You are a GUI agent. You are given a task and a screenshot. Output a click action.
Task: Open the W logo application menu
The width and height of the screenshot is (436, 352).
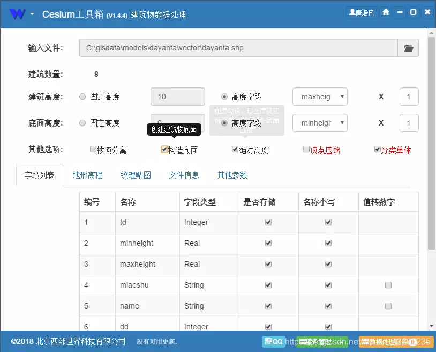pyautogui.click(x=17, y=13)
